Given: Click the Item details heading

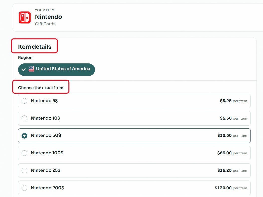Looking at the screenshot, I should 35,47.
